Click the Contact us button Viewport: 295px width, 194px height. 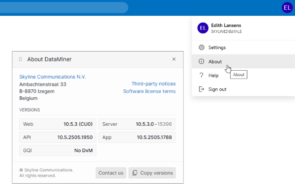click(111, 173)
